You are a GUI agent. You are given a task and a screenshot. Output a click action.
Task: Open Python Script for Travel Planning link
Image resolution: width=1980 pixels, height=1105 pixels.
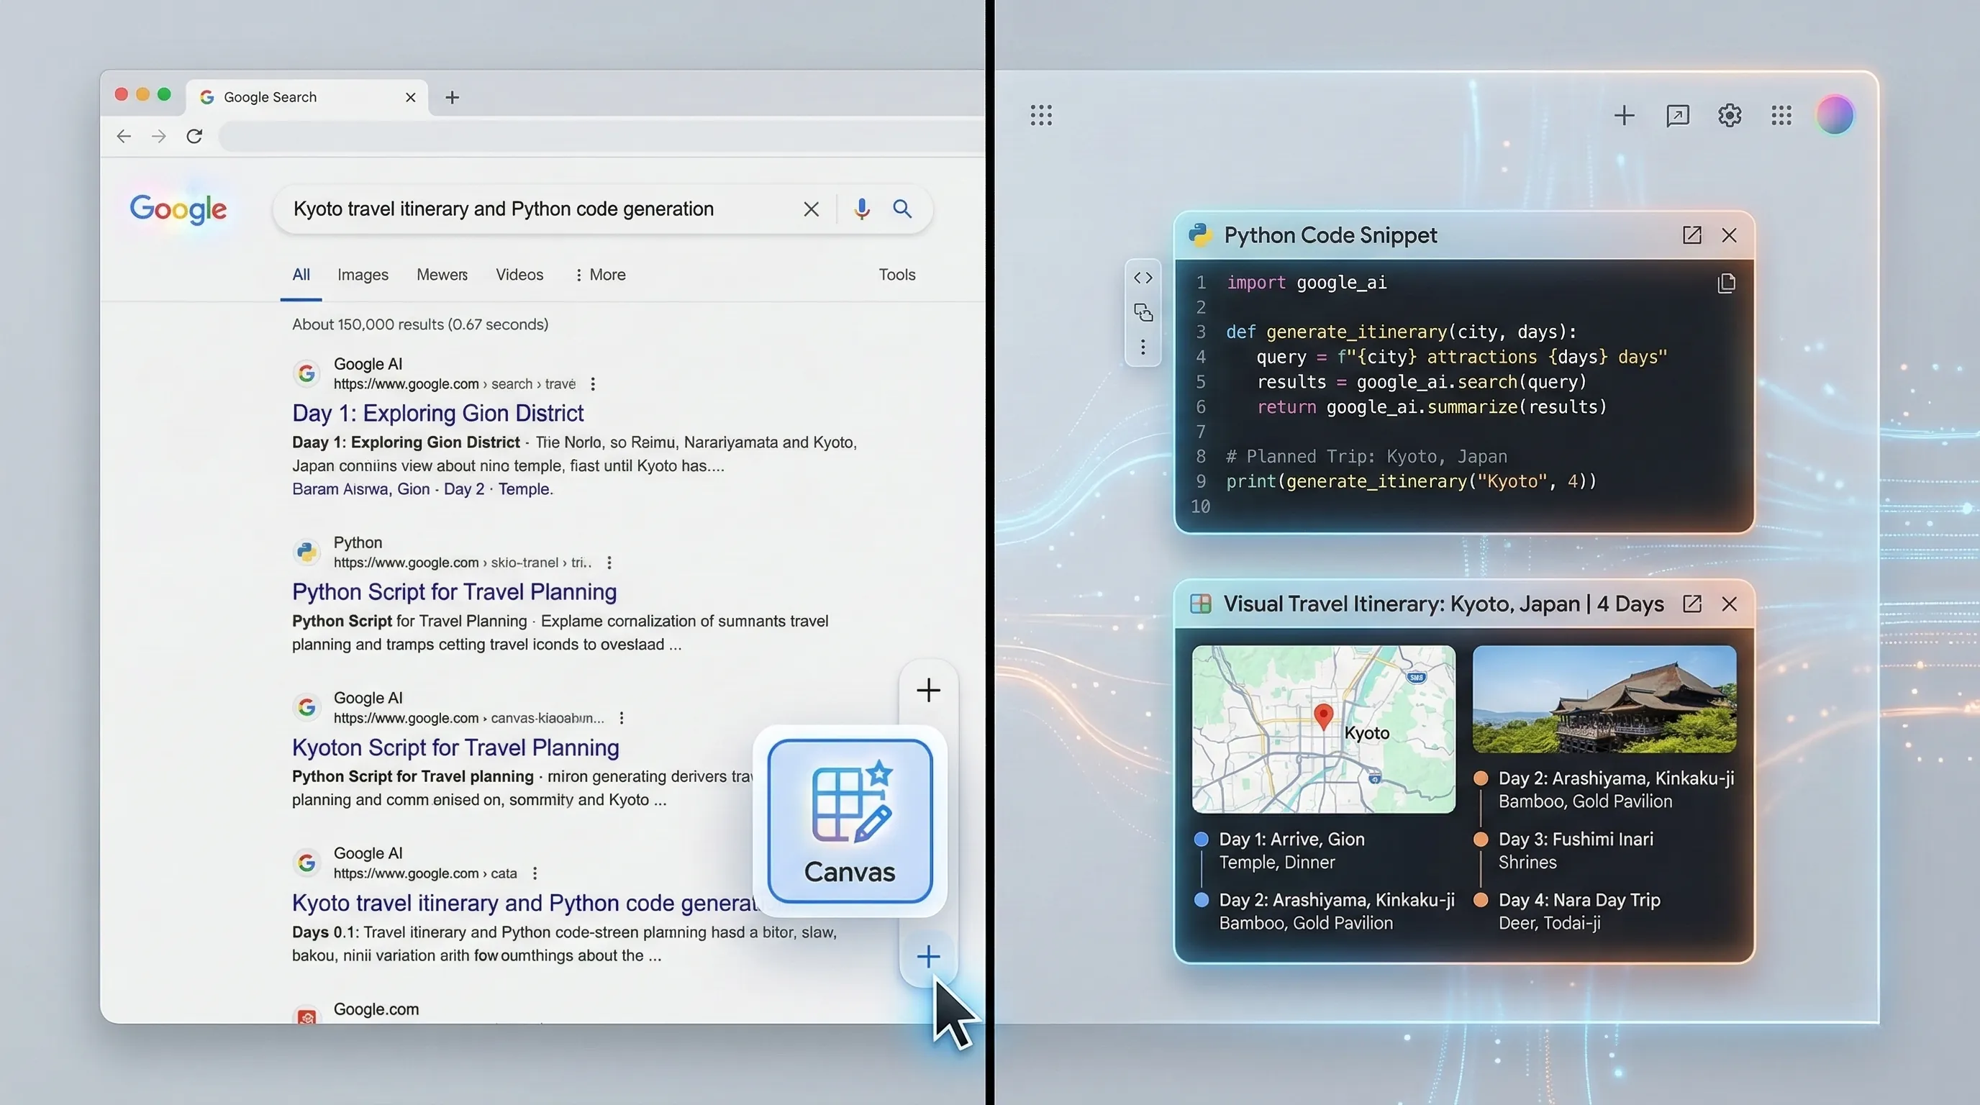pos(454,591)
